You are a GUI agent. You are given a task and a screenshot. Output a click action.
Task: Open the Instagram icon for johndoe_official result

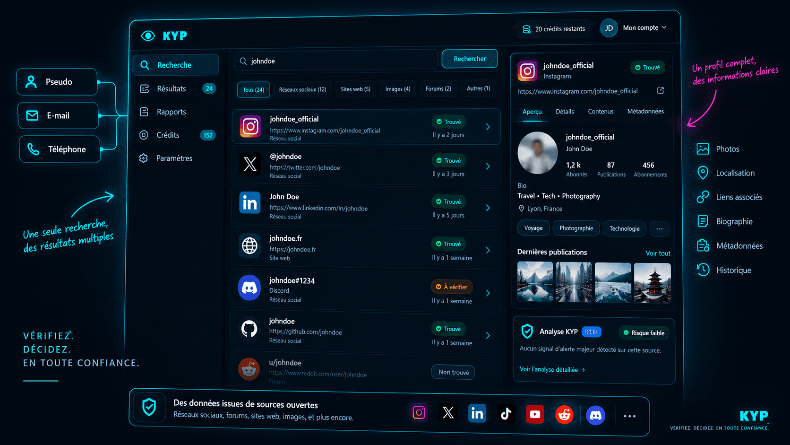[x=250, y=127]
